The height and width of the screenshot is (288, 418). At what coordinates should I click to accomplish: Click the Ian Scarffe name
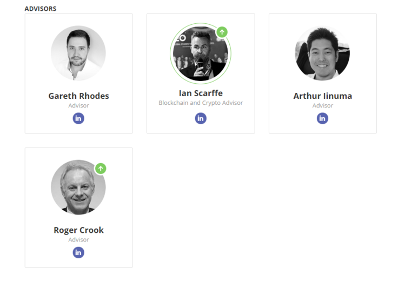(201, 93)
